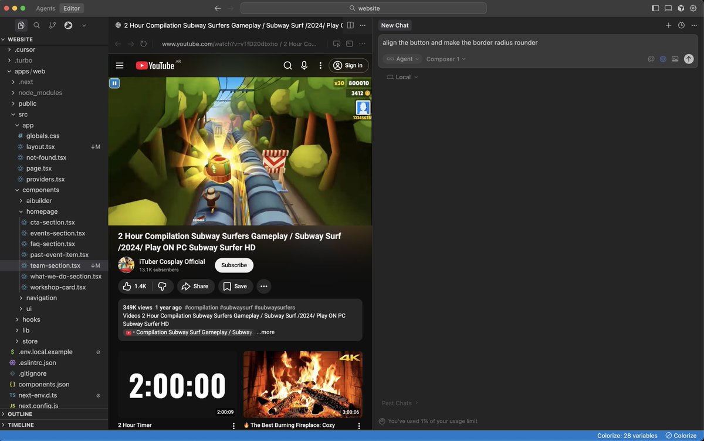Viewport: 704px width, 441px height.
Task: Open the Search panel
Action: pos(36,26)
